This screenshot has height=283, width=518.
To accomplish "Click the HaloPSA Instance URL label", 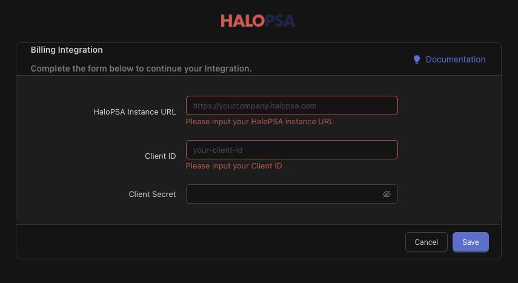I will pos(134,112).
